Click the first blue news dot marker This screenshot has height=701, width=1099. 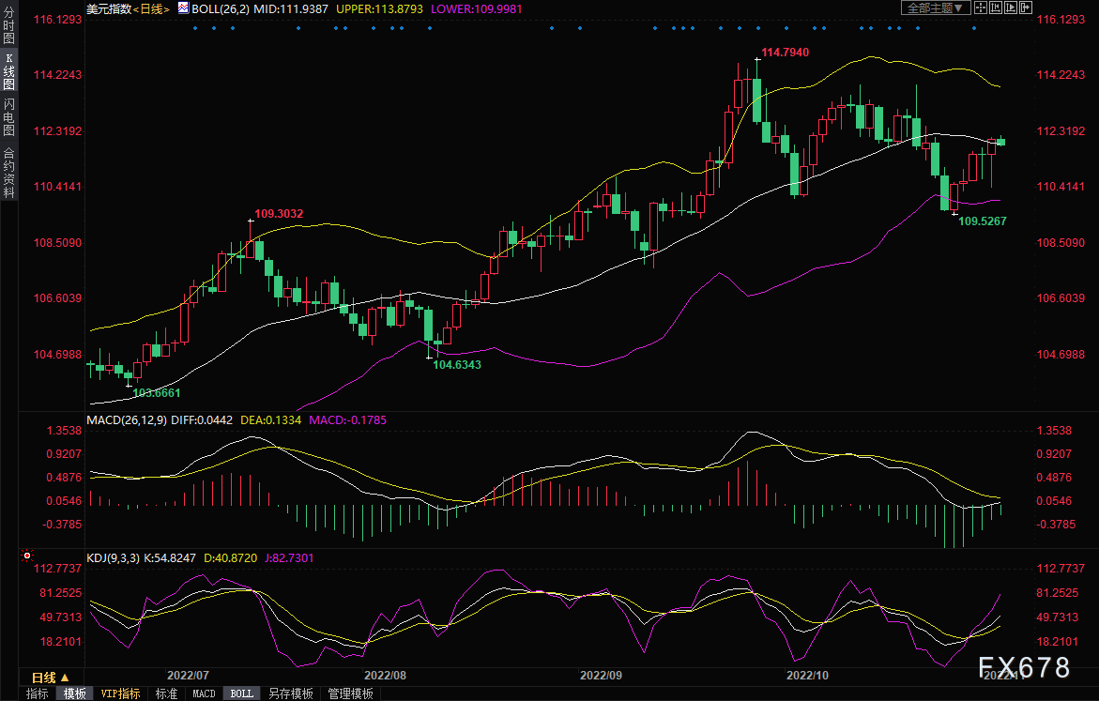pyautogui.click(x=194, y=28)
